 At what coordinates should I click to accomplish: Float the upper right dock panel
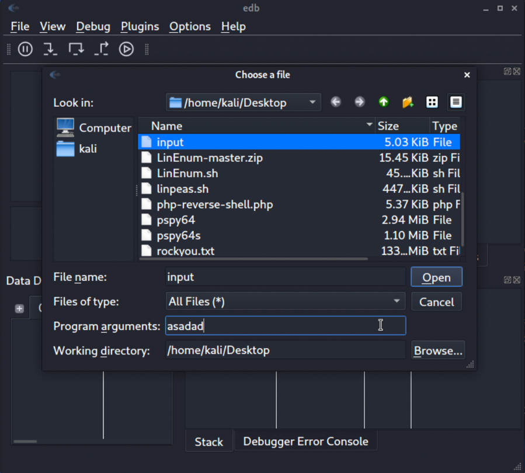coord(507,71)
